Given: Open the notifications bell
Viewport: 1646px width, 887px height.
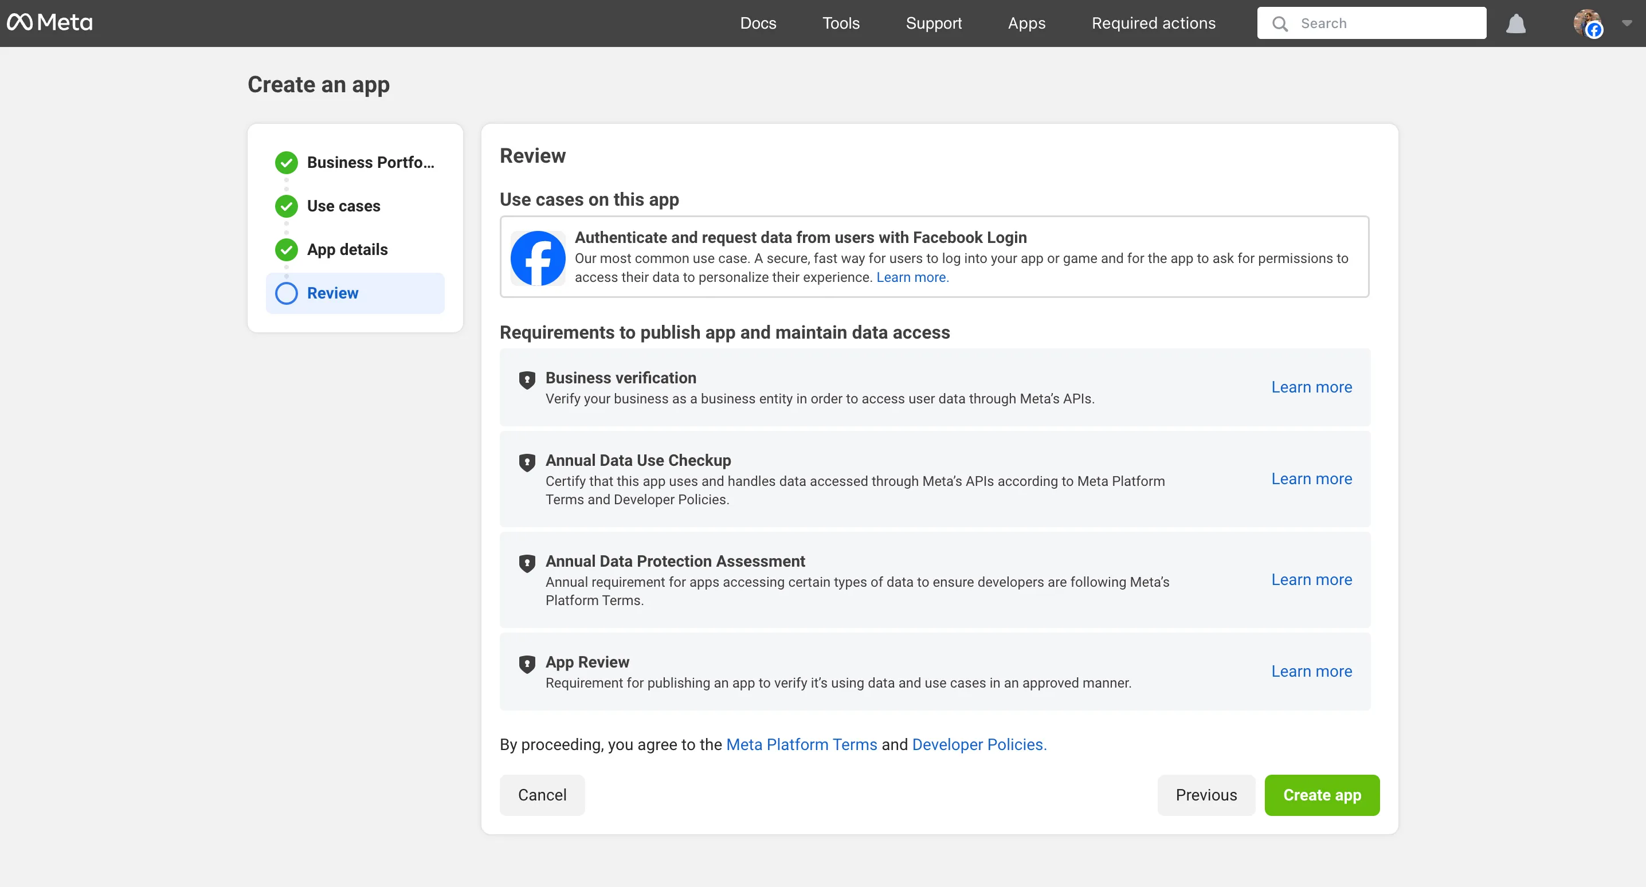Looking at the screenshot, I should (x=1516, y=23).
